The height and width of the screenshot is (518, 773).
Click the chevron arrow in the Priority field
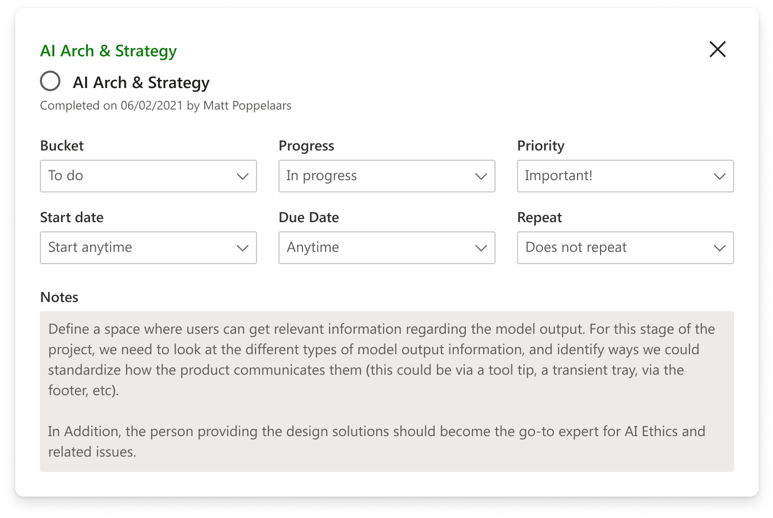pos(720,177)
